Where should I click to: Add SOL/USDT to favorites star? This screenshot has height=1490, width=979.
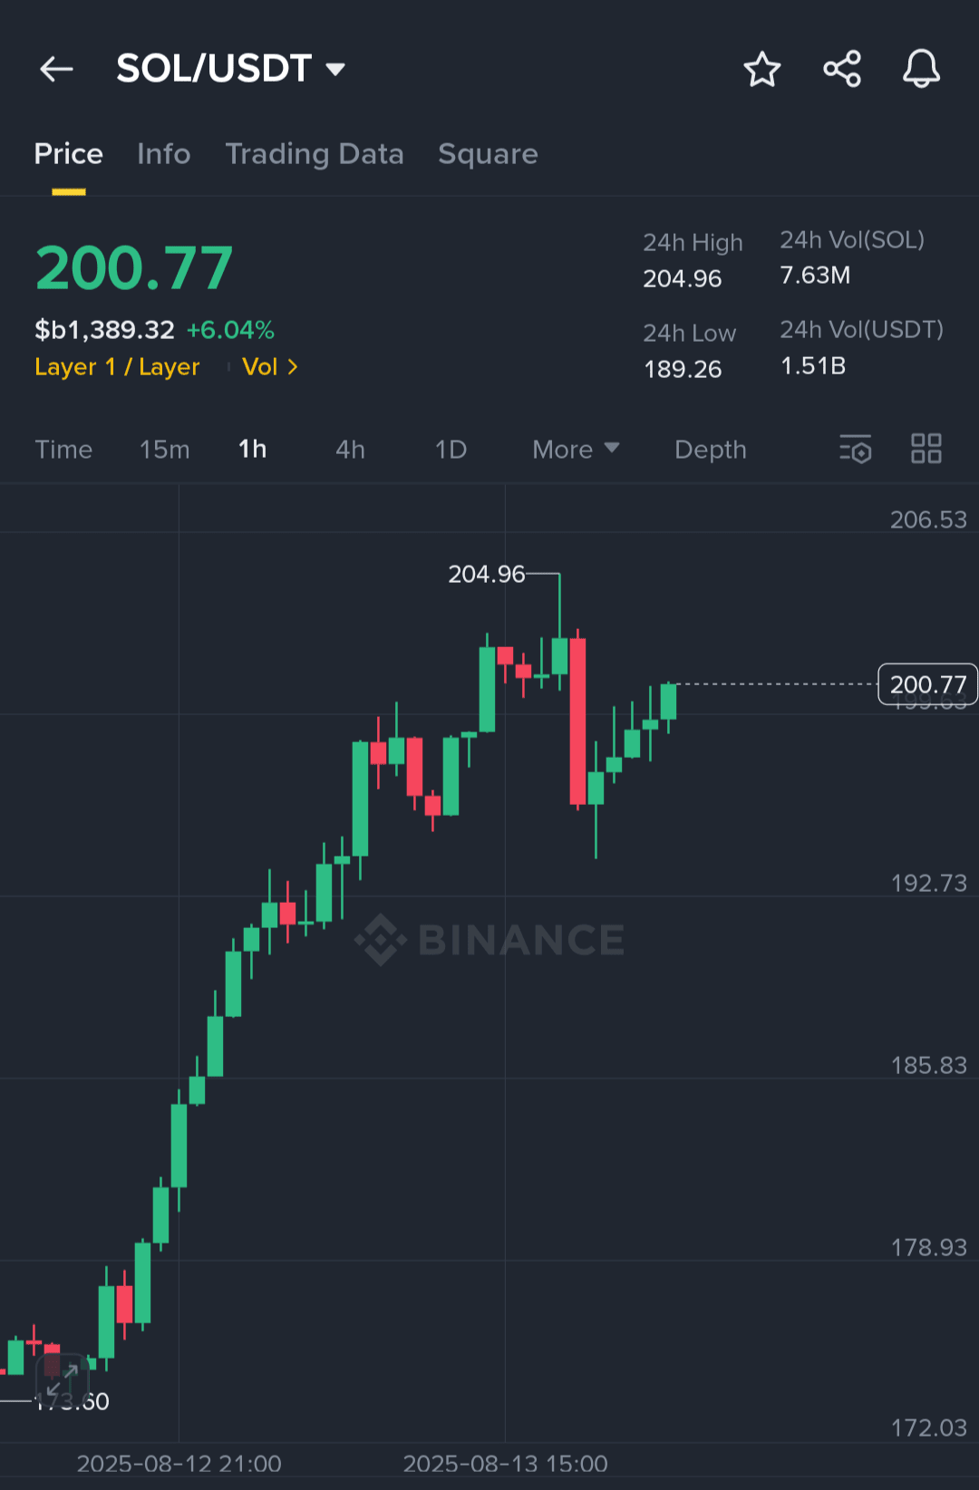762,69
